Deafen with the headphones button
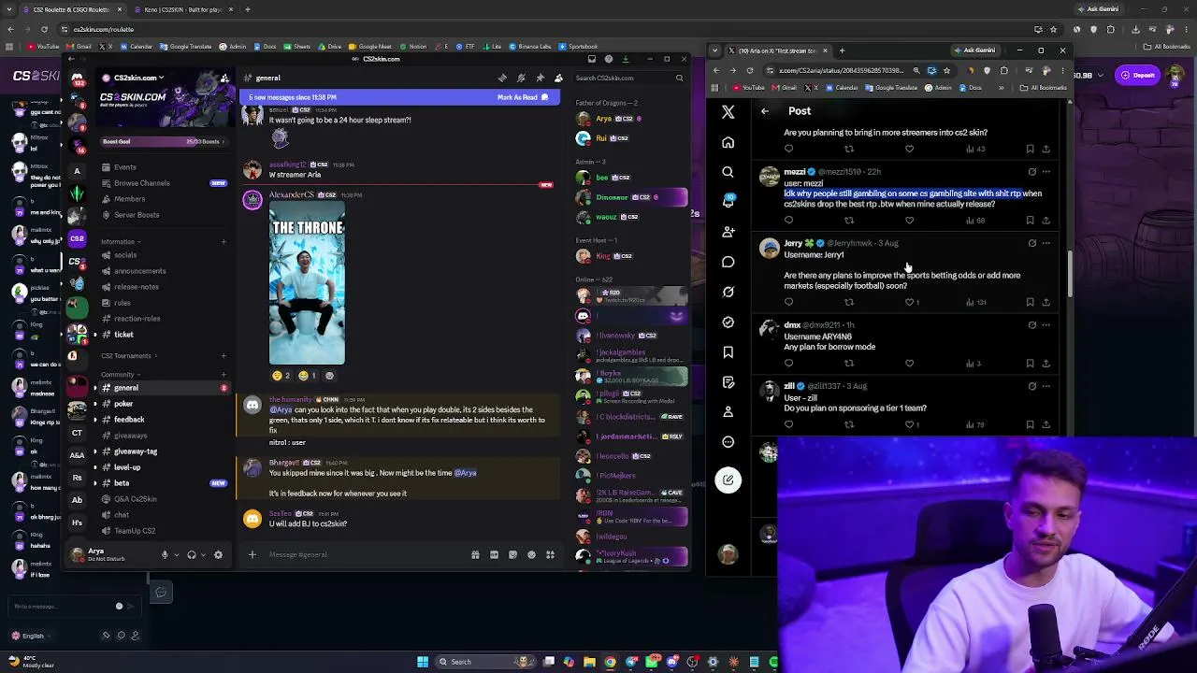Viewport: 1197px width, 673px height. click(x=191, y=554)
